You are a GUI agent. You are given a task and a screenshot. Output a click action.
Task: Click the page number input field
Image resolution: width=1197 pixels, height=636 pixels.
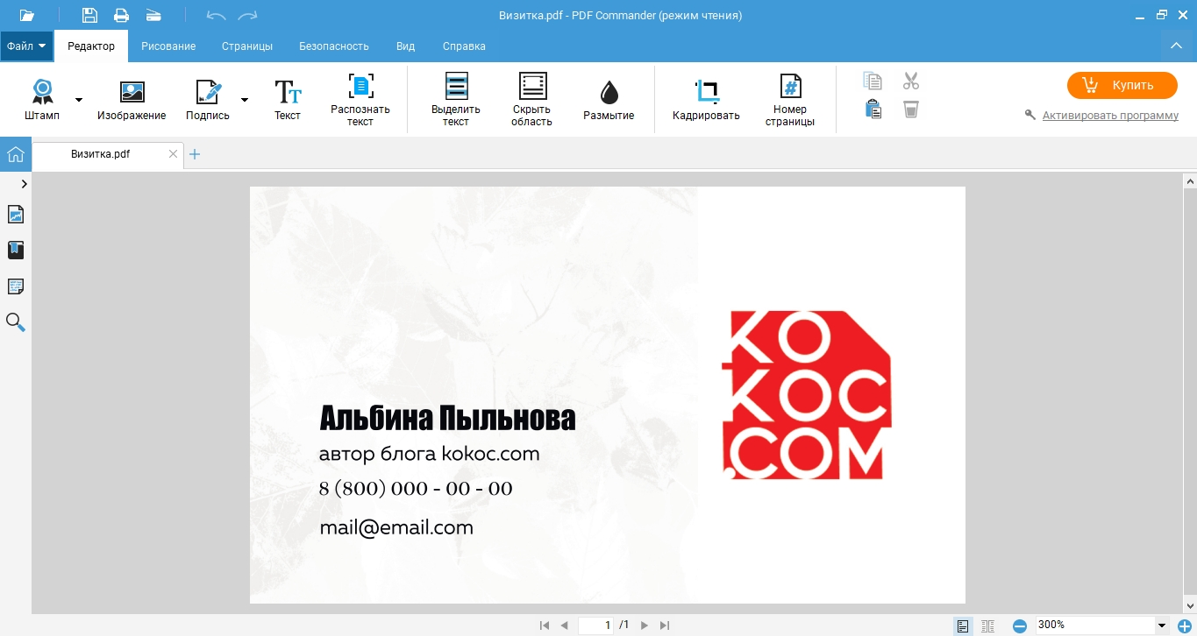[x=596, y=625]
